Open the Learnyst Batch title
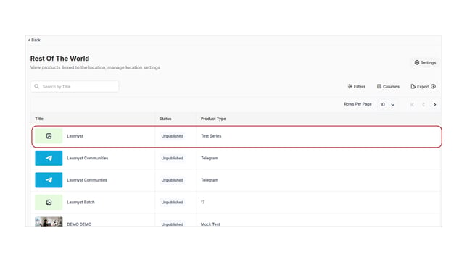 point(80,202)
